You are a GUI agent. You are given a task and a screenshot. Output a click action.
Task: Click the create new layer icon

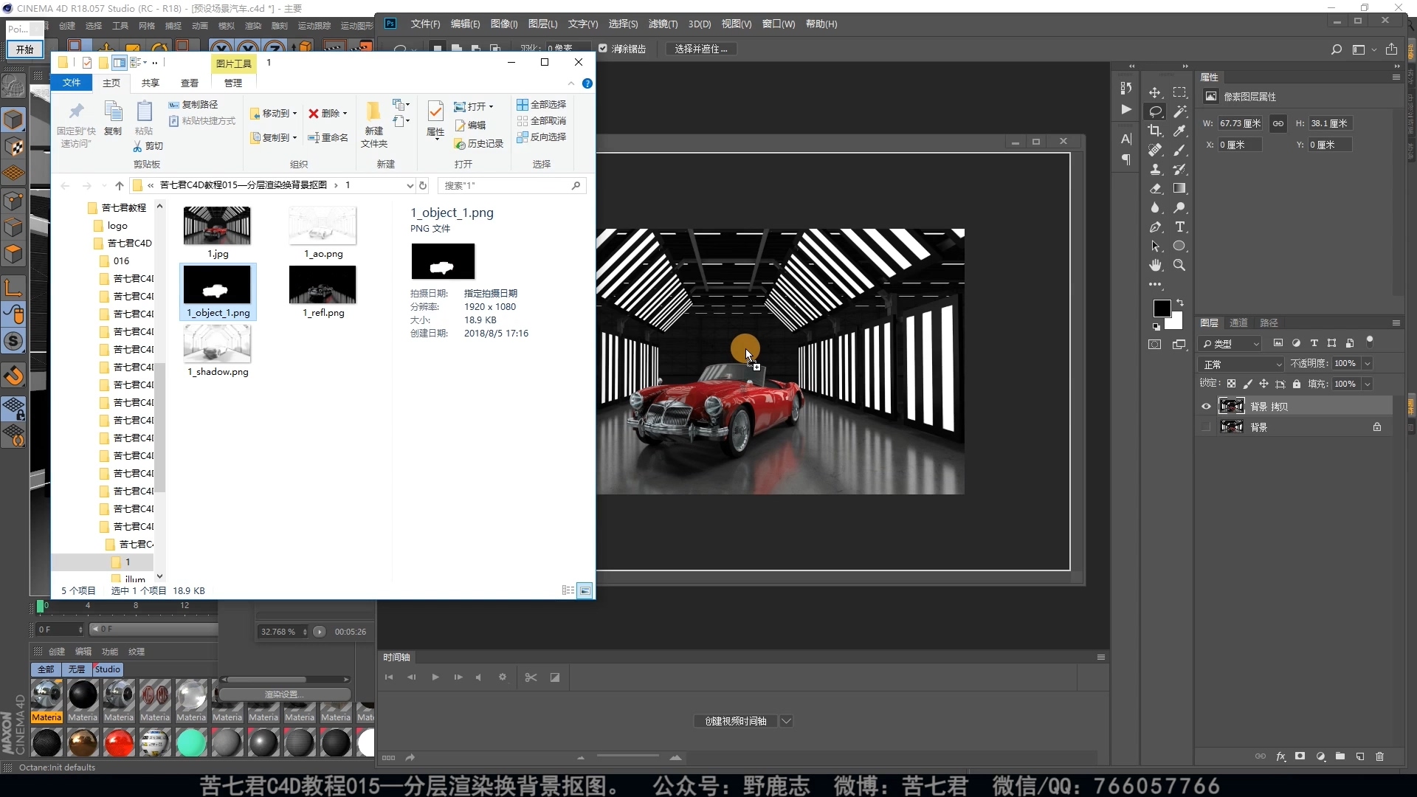tap(1359, 756)
